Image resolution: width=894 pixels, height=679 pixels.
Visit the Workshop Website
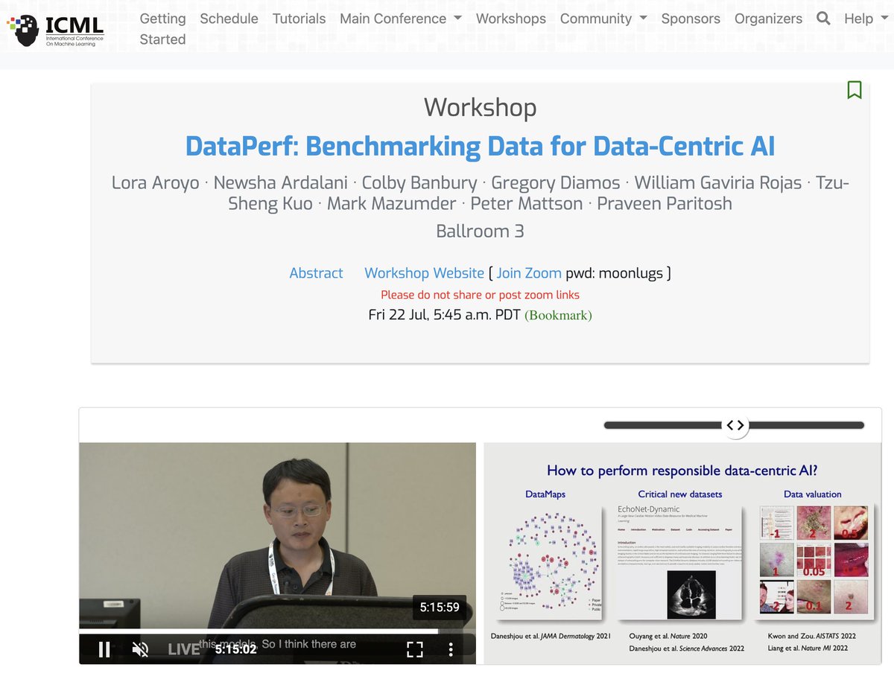[x=424, y=272]
